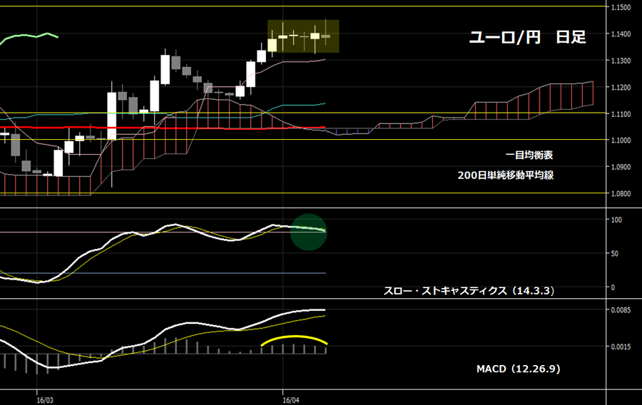Click the 1.1000 price axis label
Image resolution: width=642 pixels, height=405 pixels.
(623, 140)
